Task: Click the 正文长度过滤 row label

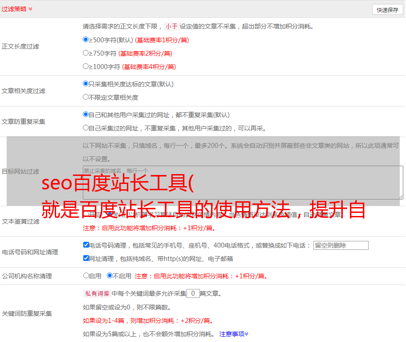Action: [20, 46]
